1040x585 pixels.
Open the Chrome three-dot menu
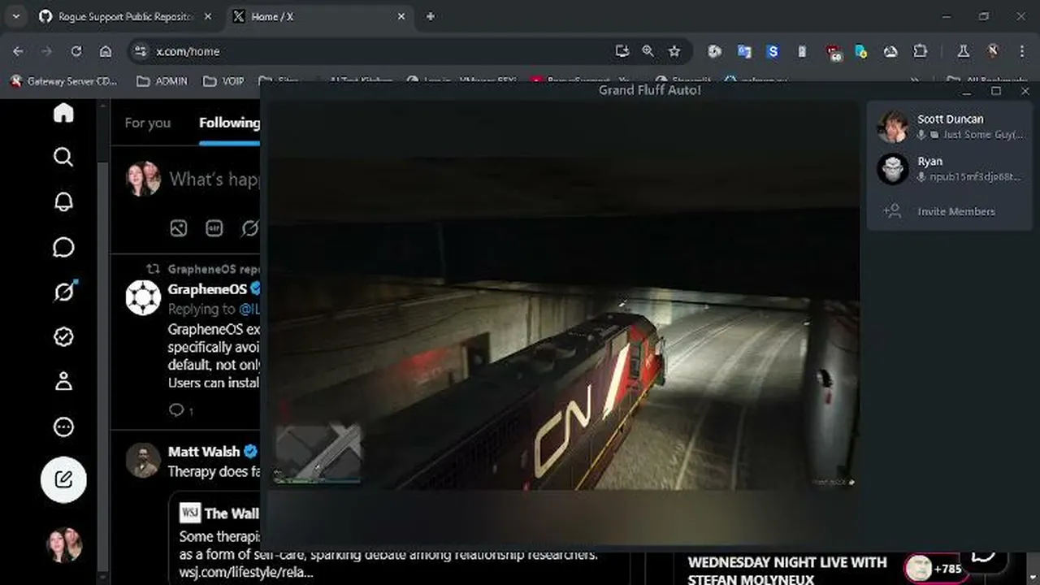pyautogui.click(x=1022, y=51)
